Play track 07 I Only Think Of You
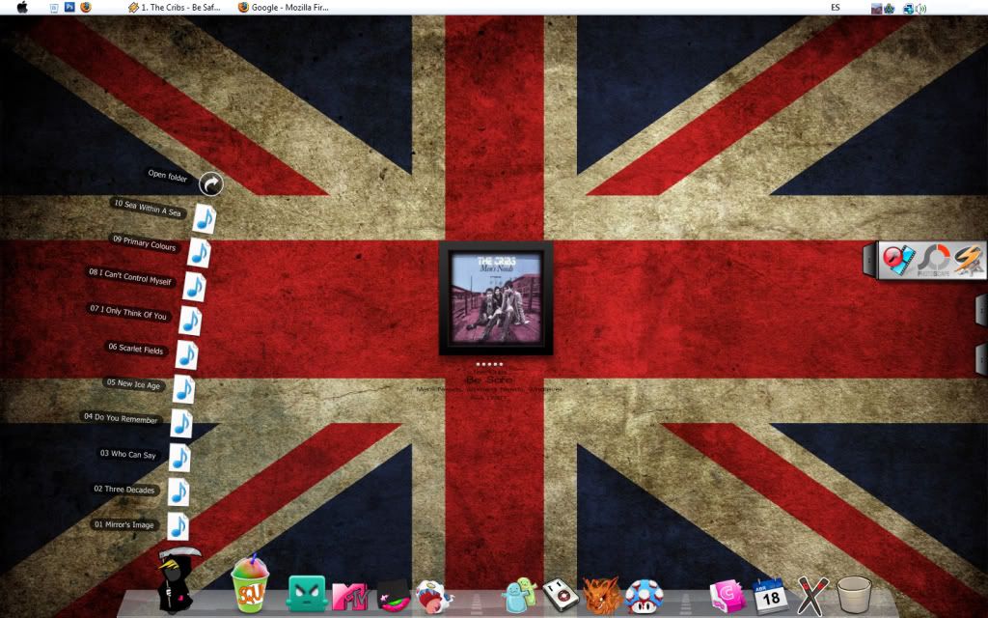Image resolution: width=988 pixels, height=618 pixels. click(190, 321)
